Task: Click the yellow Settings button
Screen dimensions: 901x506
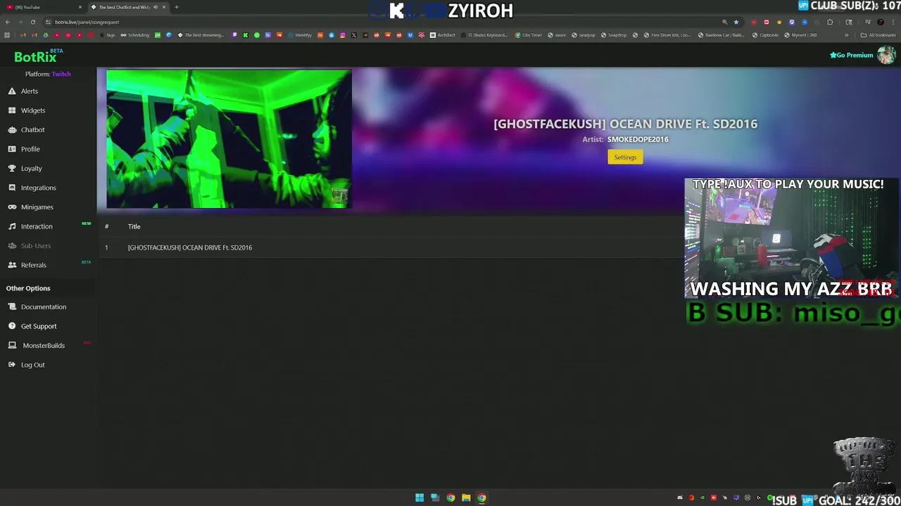Action: [625, 157]
